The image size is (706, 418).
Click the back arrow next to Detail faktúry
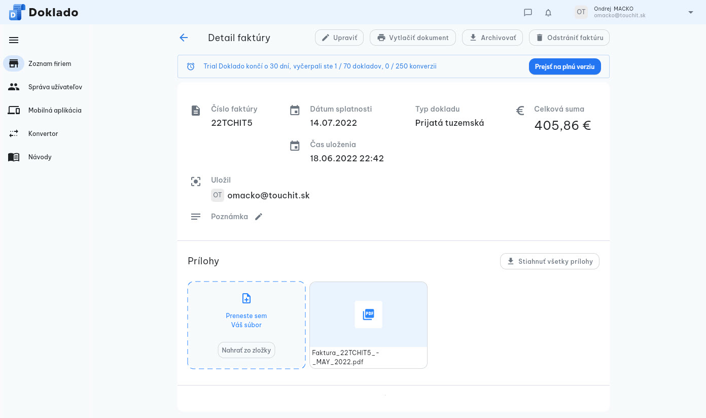pyautogui.click(x=184, y=38)
